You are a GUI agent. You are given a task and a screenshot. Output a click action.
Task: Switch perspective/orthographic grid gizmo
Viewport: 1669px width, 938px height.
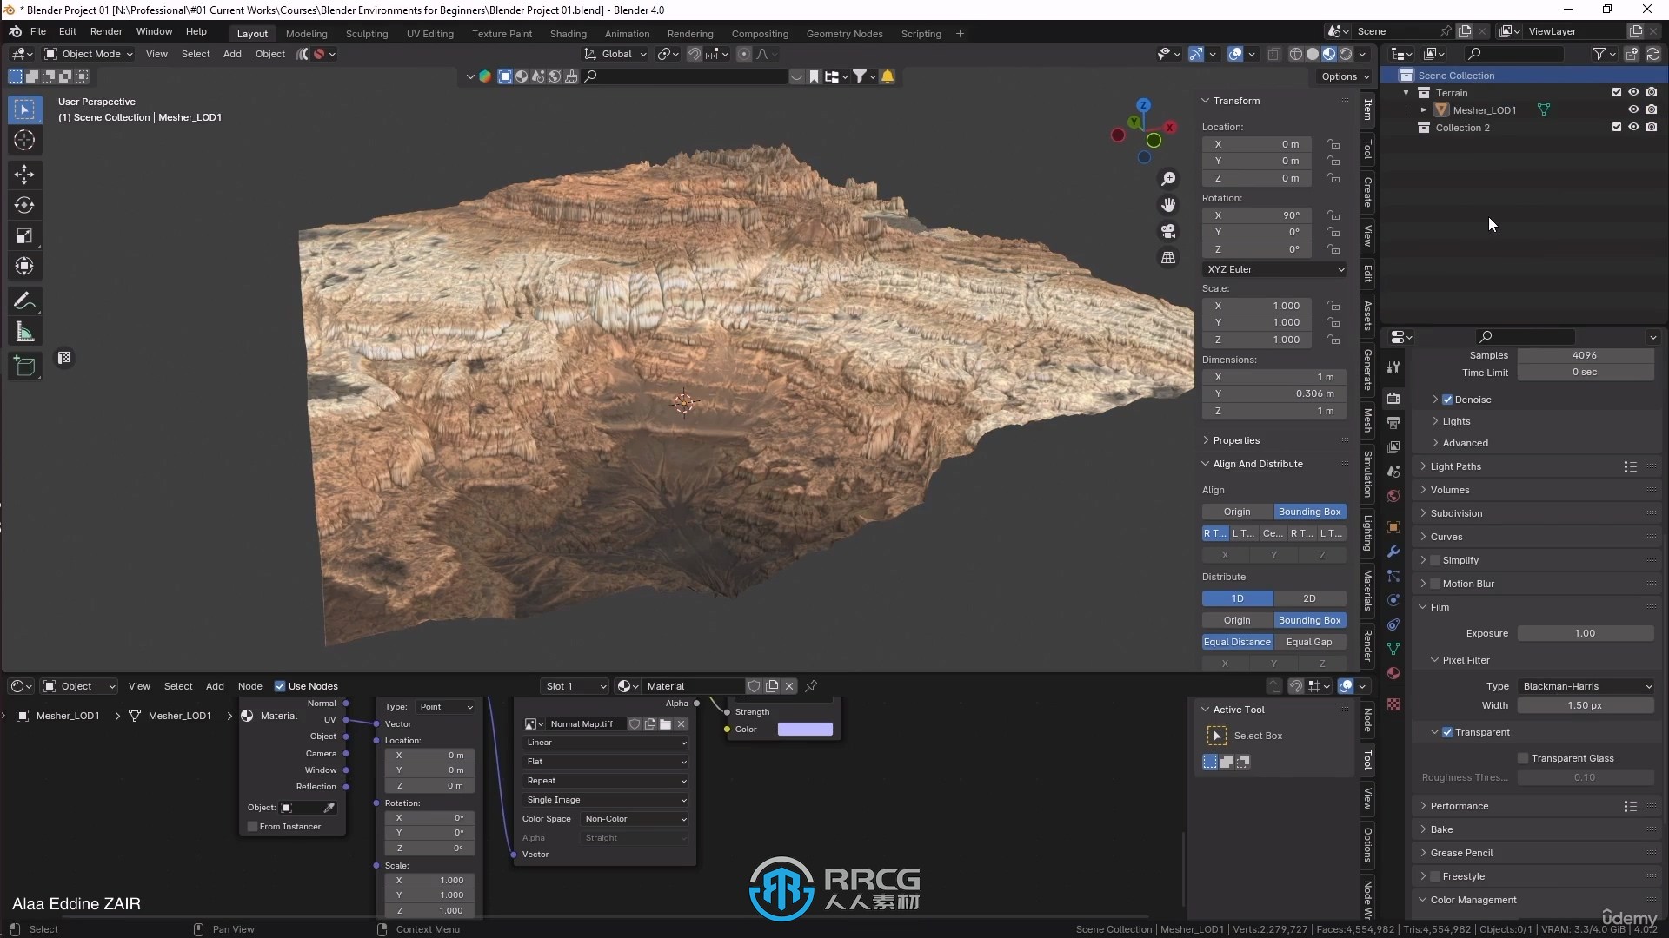(x=1168, y=258)
